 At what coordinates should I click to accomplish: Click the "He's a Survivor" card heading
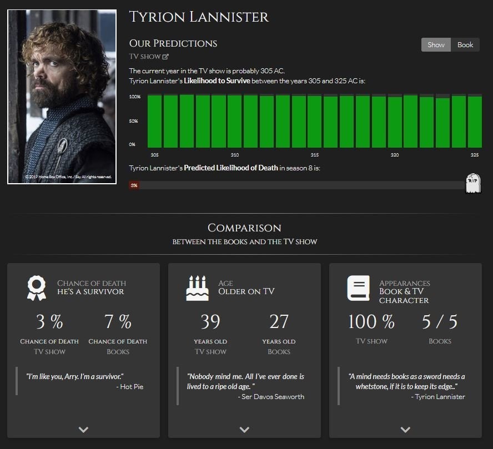90,291
